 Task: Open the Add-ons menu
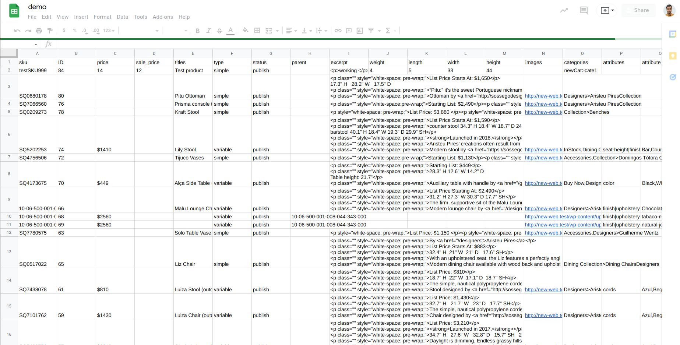[x=163, y=17]
